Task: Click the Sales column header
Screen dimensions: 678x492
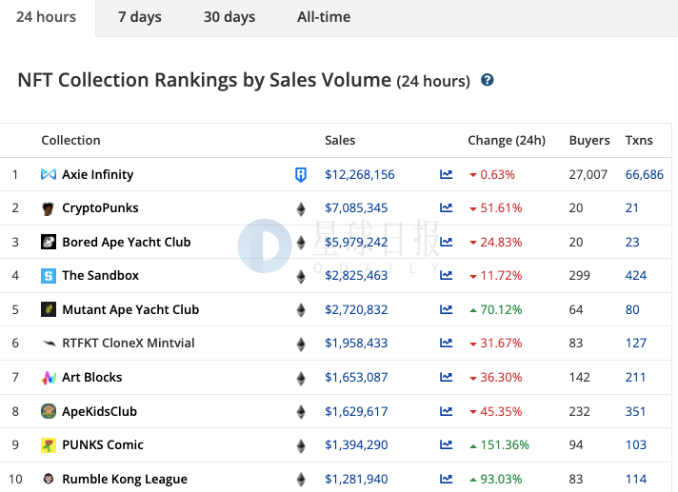Action: click(x=340, y=141)
